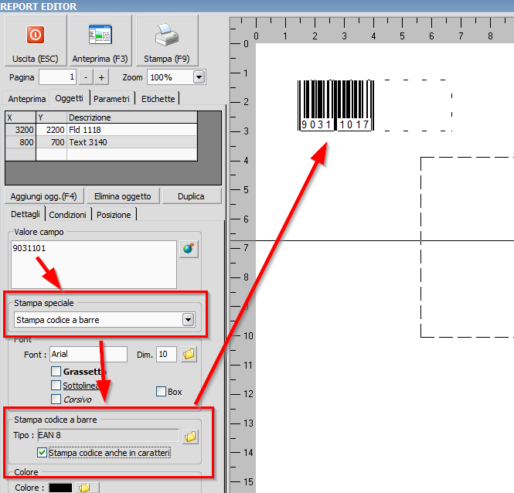Select the barcode object on the canvas
The height and width of the screenshot is (493, 514).
335,105
